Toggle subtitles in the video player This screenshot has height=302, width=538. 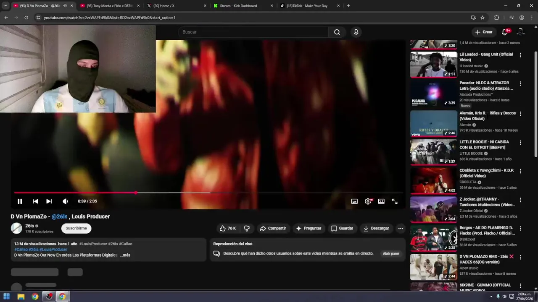354,201
